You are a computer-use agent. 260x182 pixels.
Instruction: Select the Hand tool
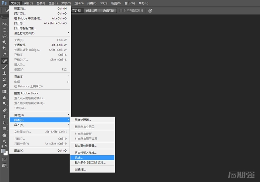(x=5, y=135)
